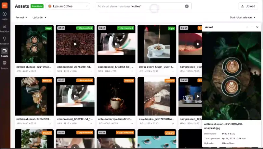Viewport: 263px width, 149px height.
Task: Change the Sort: Most relevant order
Action: 244,18
